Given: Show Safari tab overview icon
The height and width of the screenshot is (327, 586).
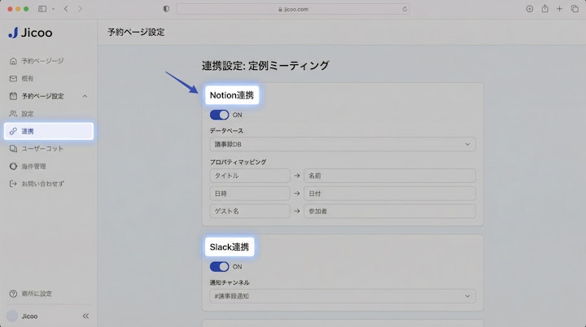Looking at the screenshot, I should tap(575, 9).
